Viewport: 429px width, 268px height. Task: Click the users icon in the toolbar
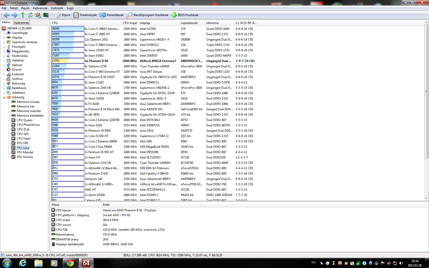pos(38,15)
